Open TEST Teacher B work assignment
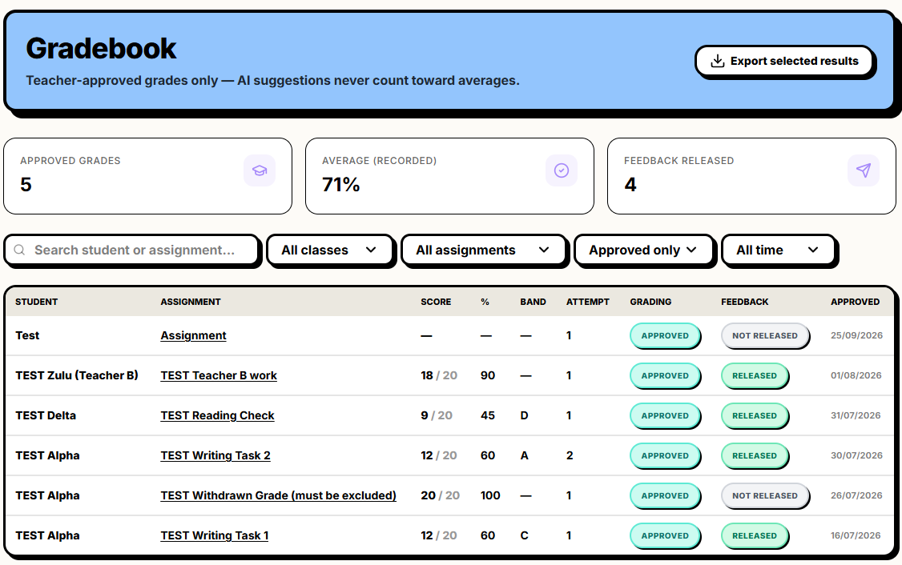This screenshot has height=565, width=902. [x=219, y=375]
